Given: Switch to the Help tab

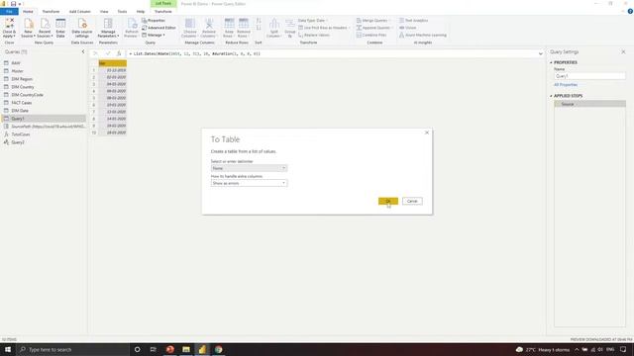Looking at the screenshot, I should [141, 11].
